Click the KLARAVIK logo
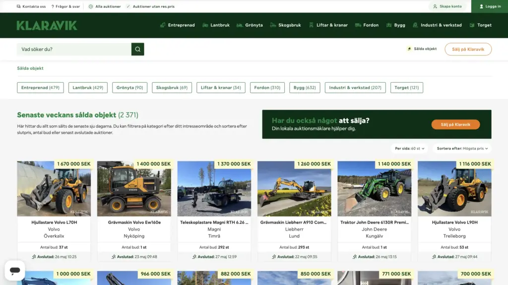This screenshot has width=508, height=285. [47, 25]
